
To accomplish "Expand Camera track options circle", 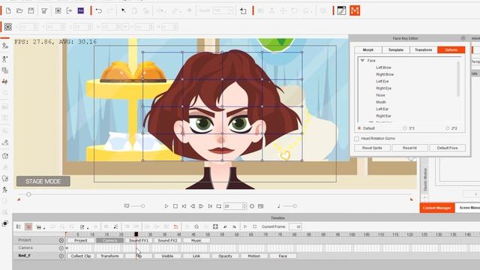I will (x=61, y=248).
